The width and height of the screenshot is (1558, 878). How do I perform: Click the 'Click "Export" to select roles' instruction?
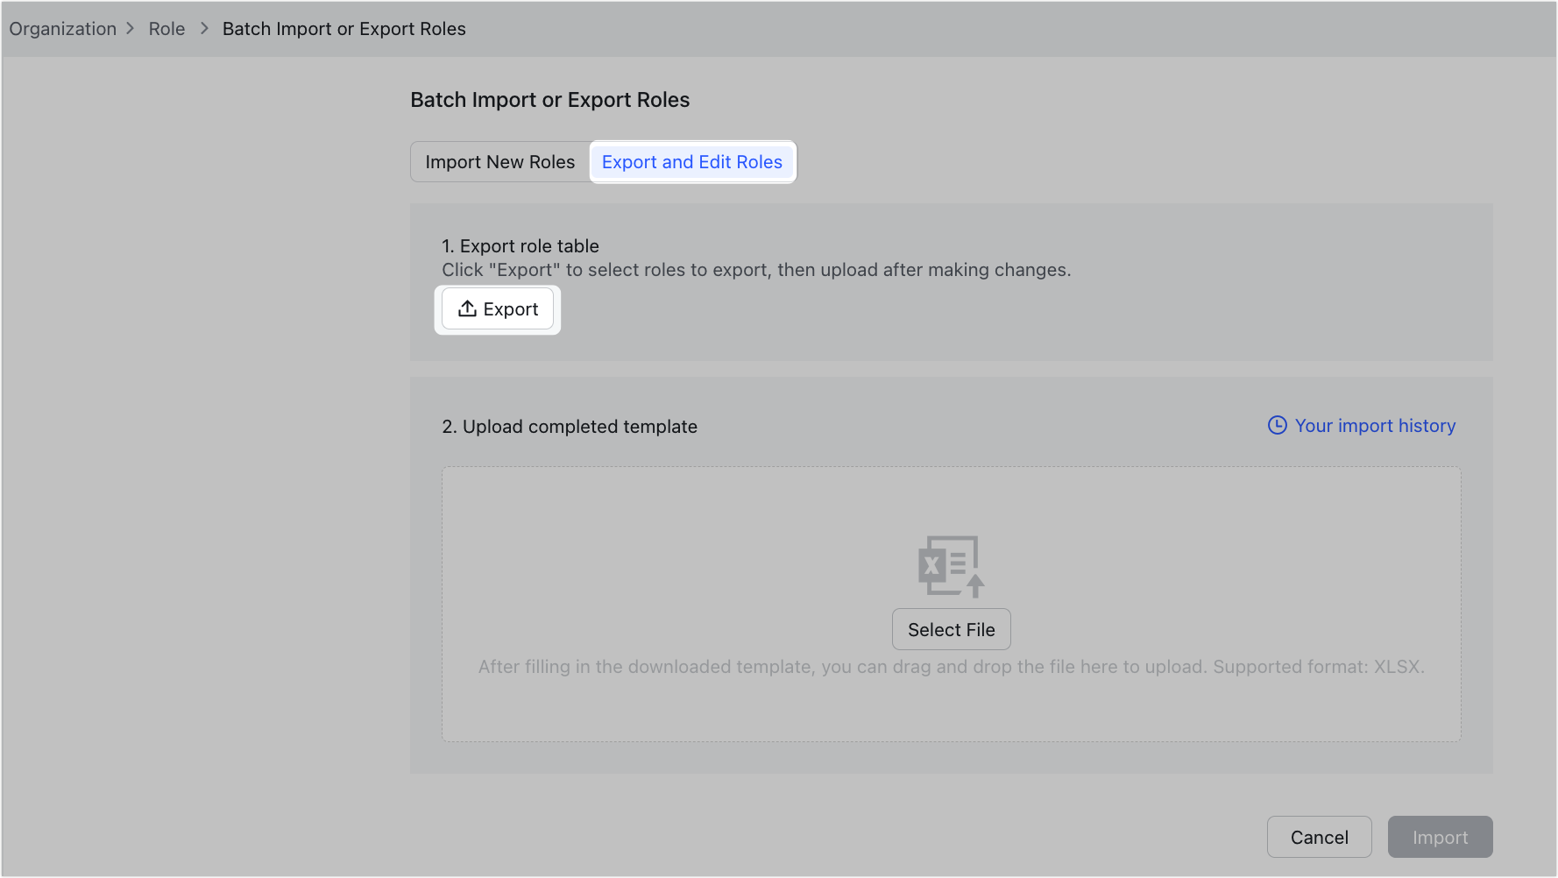(756, 270)
